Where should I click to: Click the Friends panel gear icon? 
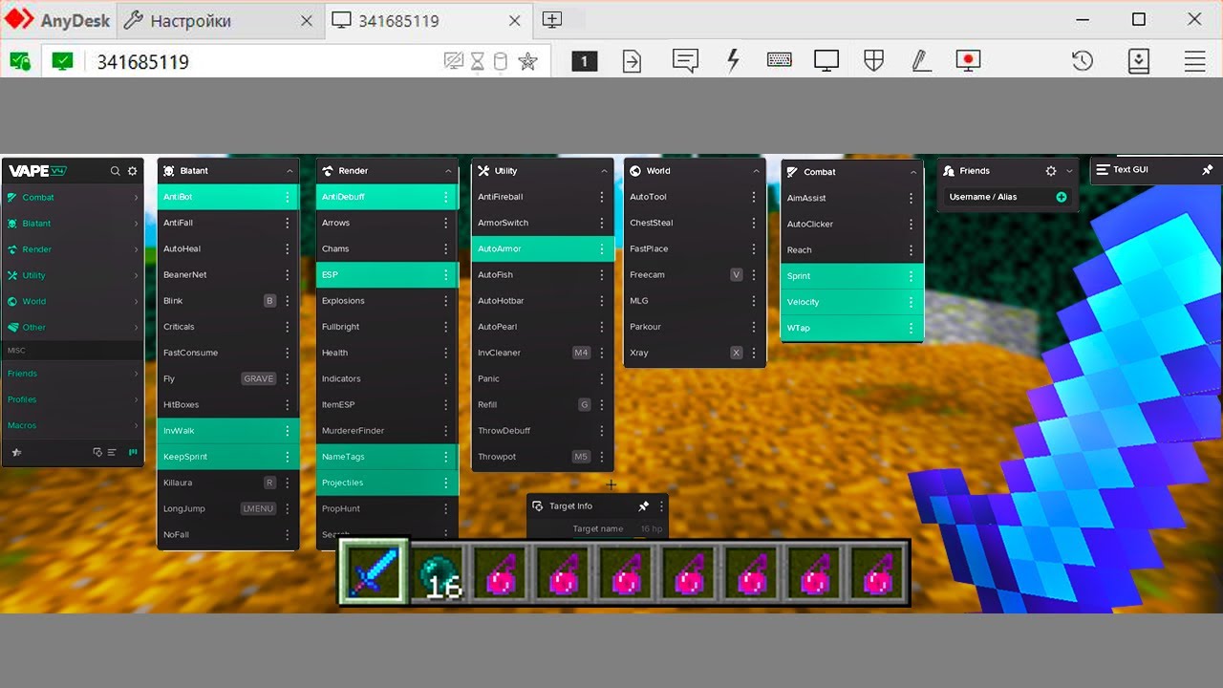[x=1051, y=171]
